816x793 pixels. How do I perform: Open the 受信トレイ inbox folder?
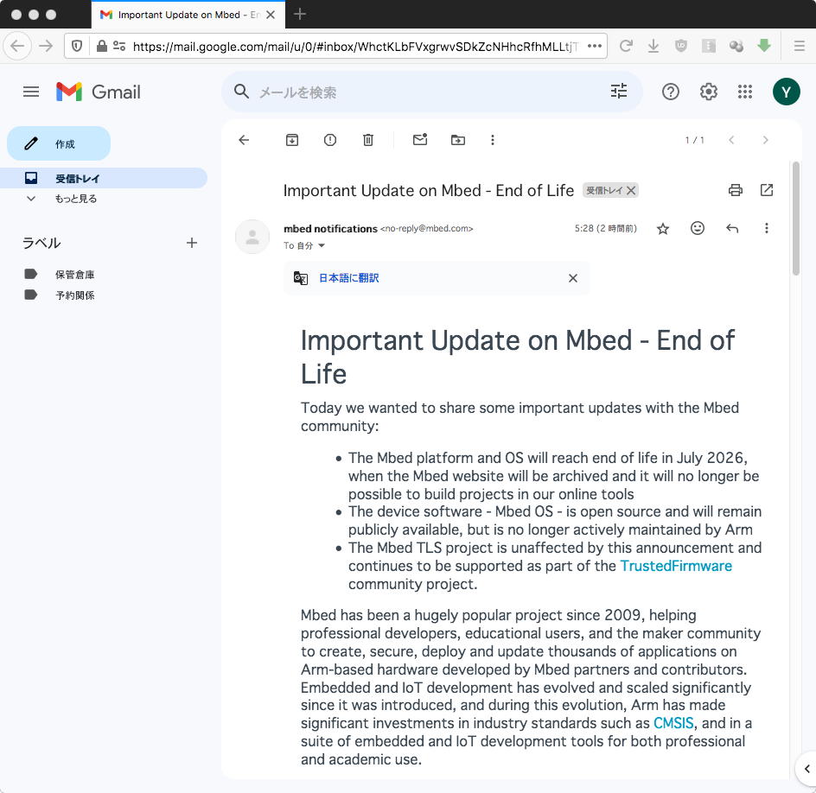[x=104, y=178]
